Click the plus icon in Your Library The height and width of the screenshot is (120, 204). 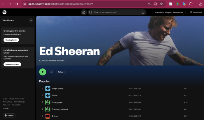[31, 20]
